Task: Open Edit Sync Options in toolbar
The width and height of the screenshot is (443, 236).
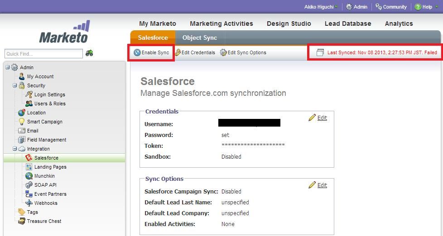Action: pyautogui.click(x=243, y=52)
